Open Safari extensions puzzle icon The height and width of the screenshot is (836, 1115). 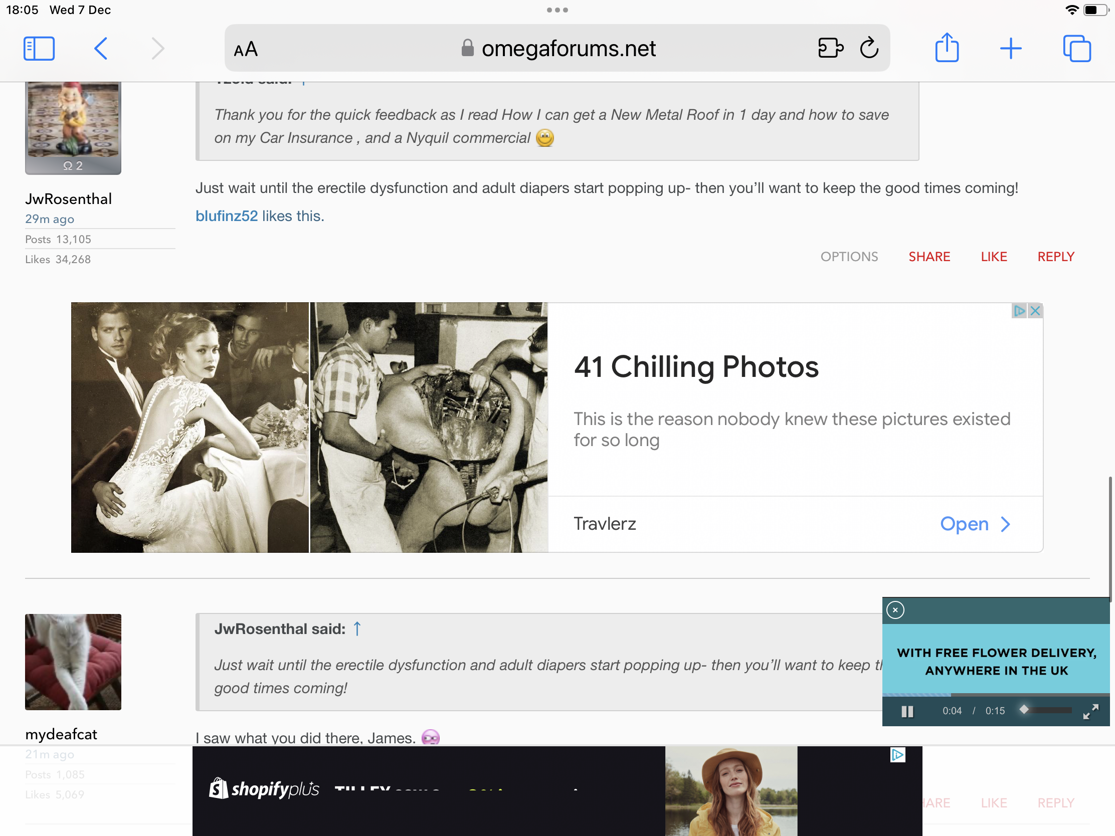[x=830, y=49]
